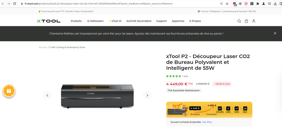Click the xTool P2 product image
The height and width of the screenshot is (130, 282).
click(x=97, y=96)
